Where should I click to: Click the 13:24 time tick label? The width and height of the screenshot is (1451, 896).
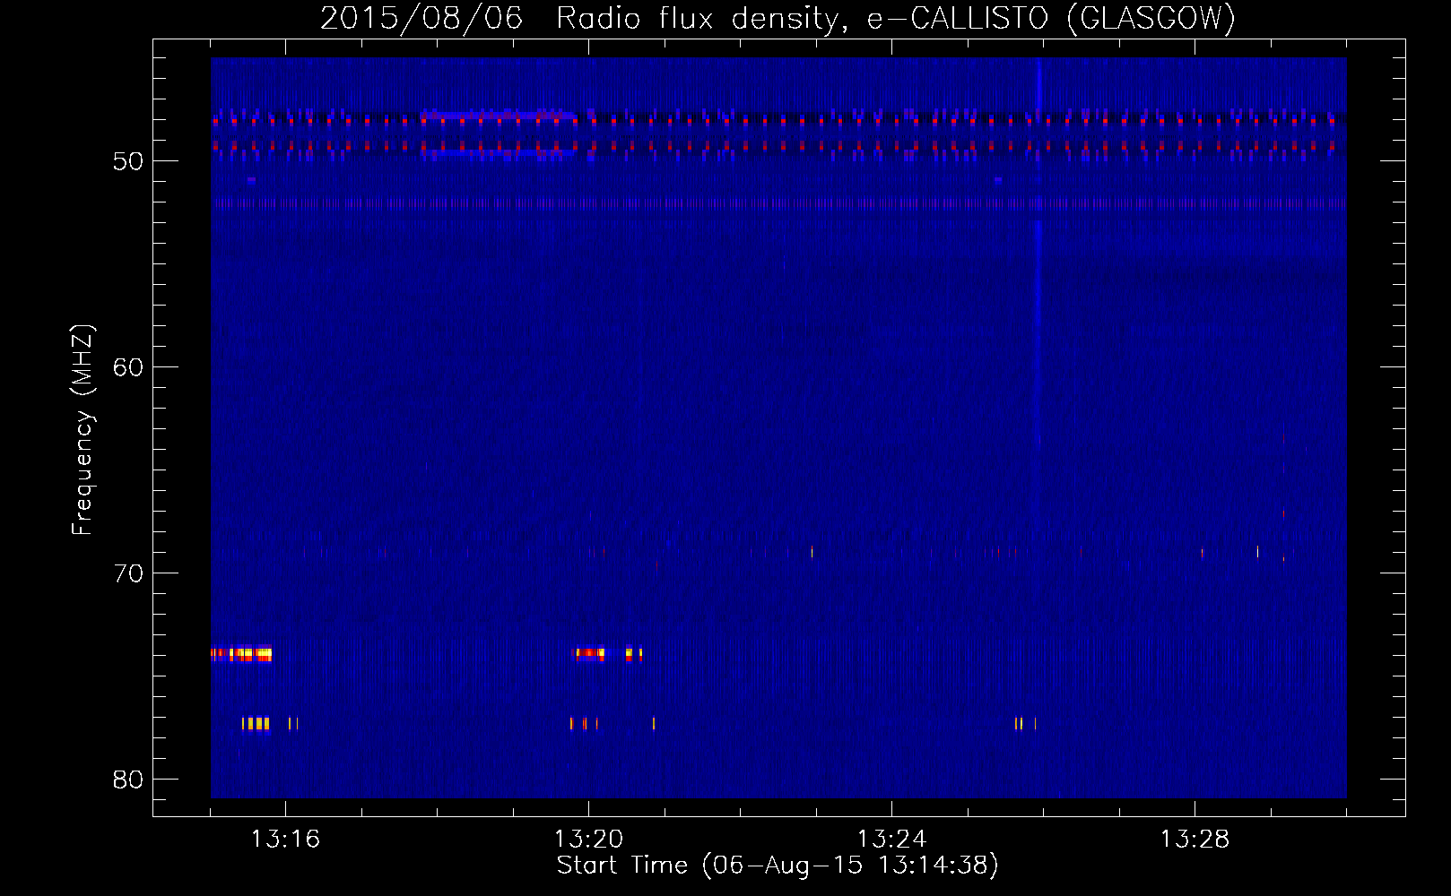[891, 840]
